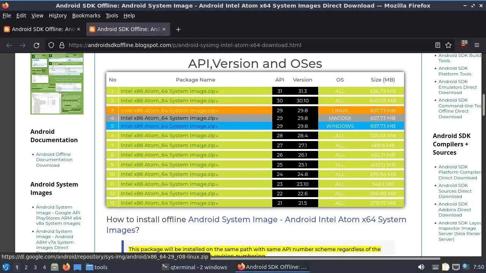
Task: Open Android SDK Sources Direct Download link
Action: tap(455, 191)
